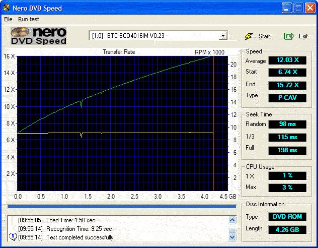The height and width of the screenshot is (248, 318).
Task: Minimize the Nero DVD Speed window
Action: 287,8
